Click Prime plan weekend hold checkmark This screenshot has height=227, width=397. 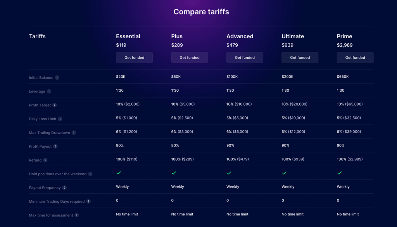(340, 173)
